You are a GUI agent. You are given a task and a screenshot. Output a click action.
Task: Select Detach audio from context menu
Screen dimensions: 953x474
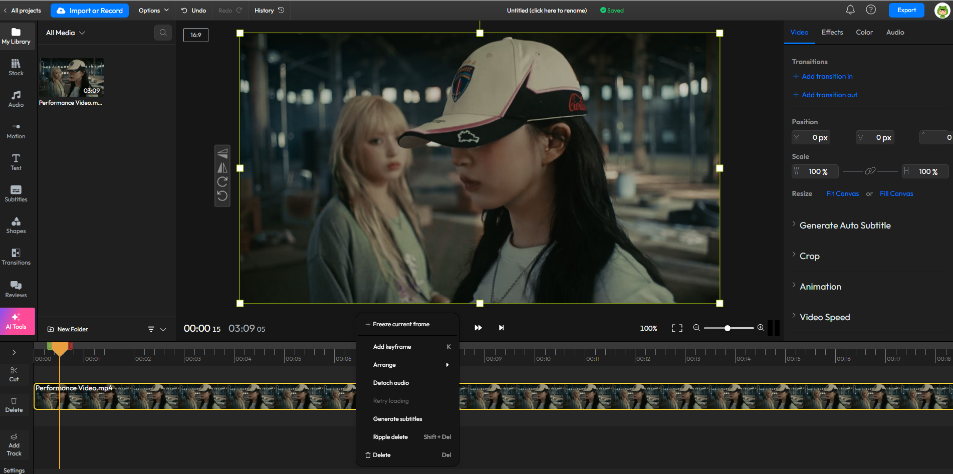pos(391,383)
